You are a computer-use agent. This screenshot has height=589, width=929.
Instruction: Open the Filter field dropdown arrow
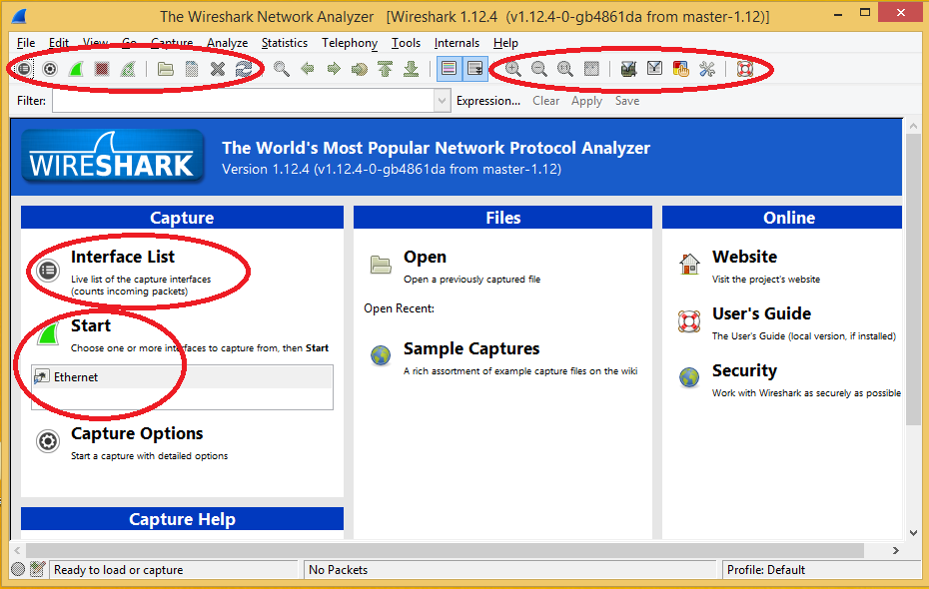coord(441,100)
